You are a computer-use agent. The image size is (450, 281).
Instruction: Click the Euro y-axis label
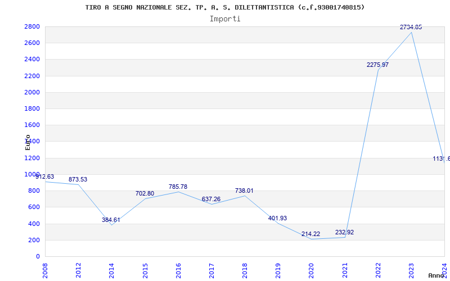pos(28,142)
